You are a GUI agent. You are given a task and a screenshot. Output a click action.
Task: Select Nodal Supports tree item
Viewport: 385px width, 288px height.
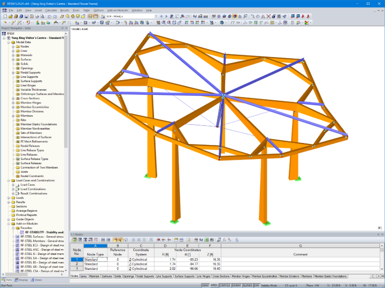tap(30, 73)
